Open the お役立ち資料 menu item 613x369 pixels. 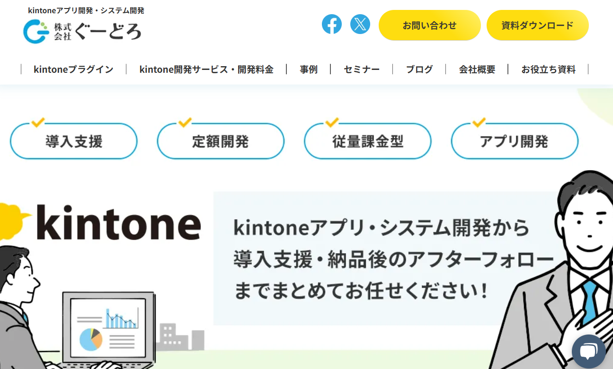(549, 69)
